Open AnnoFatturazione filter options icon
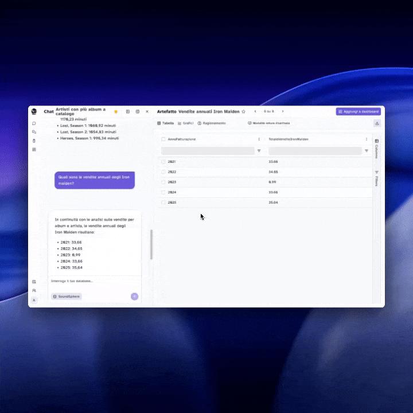This screenshot has width=413, height=413. point(259,151)
